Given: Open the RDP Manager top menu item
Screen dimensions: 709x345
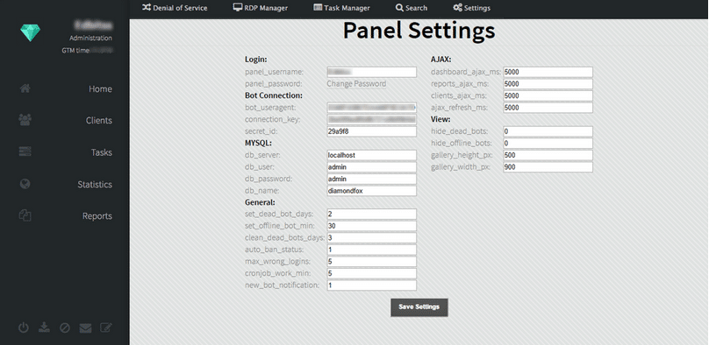Looking at the screenshot, I should pos(260,8).
